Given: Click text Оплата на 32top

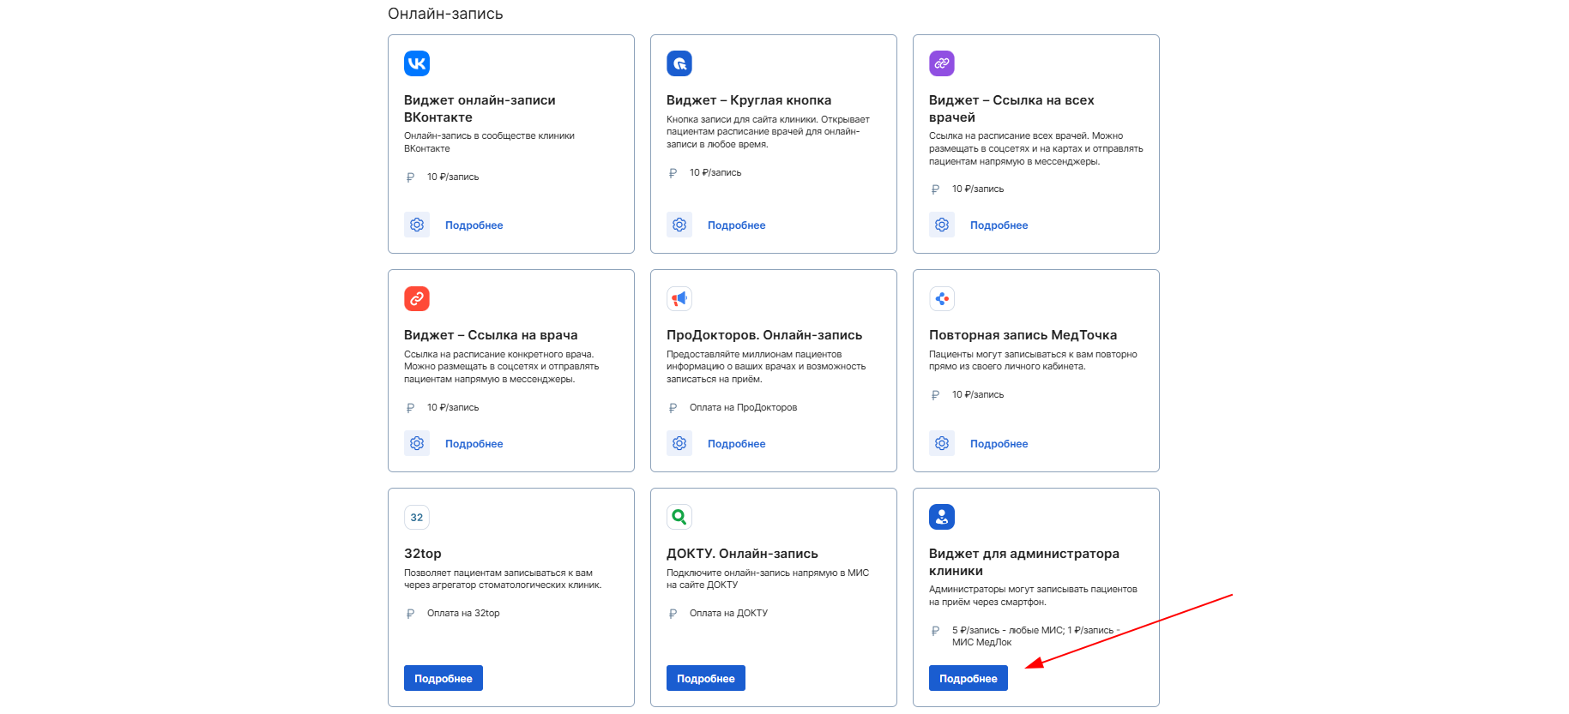Looking at the screenshot, I should 463,614.
